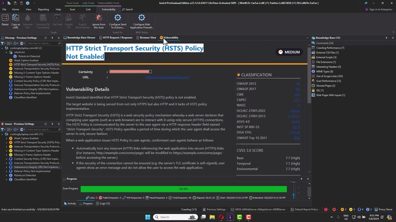Click green Camtasia icon in taskbar
Screen dimensions: 396x222
239,217
